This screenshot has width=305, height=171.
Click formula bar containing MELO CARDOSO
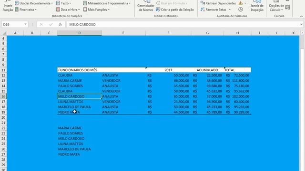[x=183, y=24]
